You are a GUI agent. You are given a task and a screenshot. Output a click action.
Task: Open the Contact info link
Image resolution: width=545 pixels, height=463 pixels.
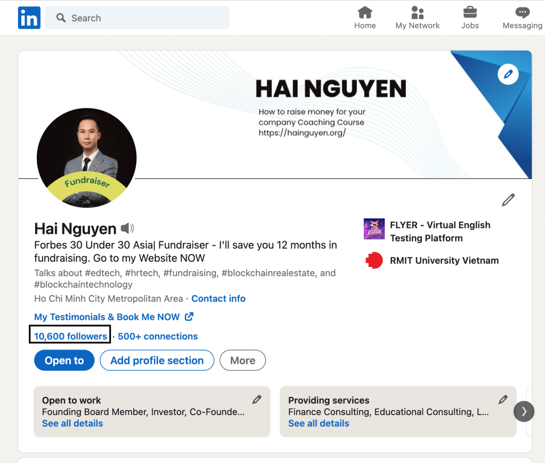[218, 299]
